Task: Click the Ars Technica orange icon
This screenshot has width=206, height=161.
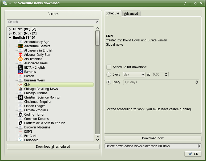Action: pyautogui.click(x=21, y=59)
